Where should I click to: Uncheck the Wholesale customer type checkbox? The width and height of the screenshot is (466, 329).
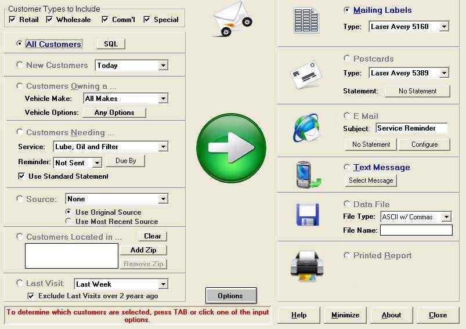click(49, 20)
